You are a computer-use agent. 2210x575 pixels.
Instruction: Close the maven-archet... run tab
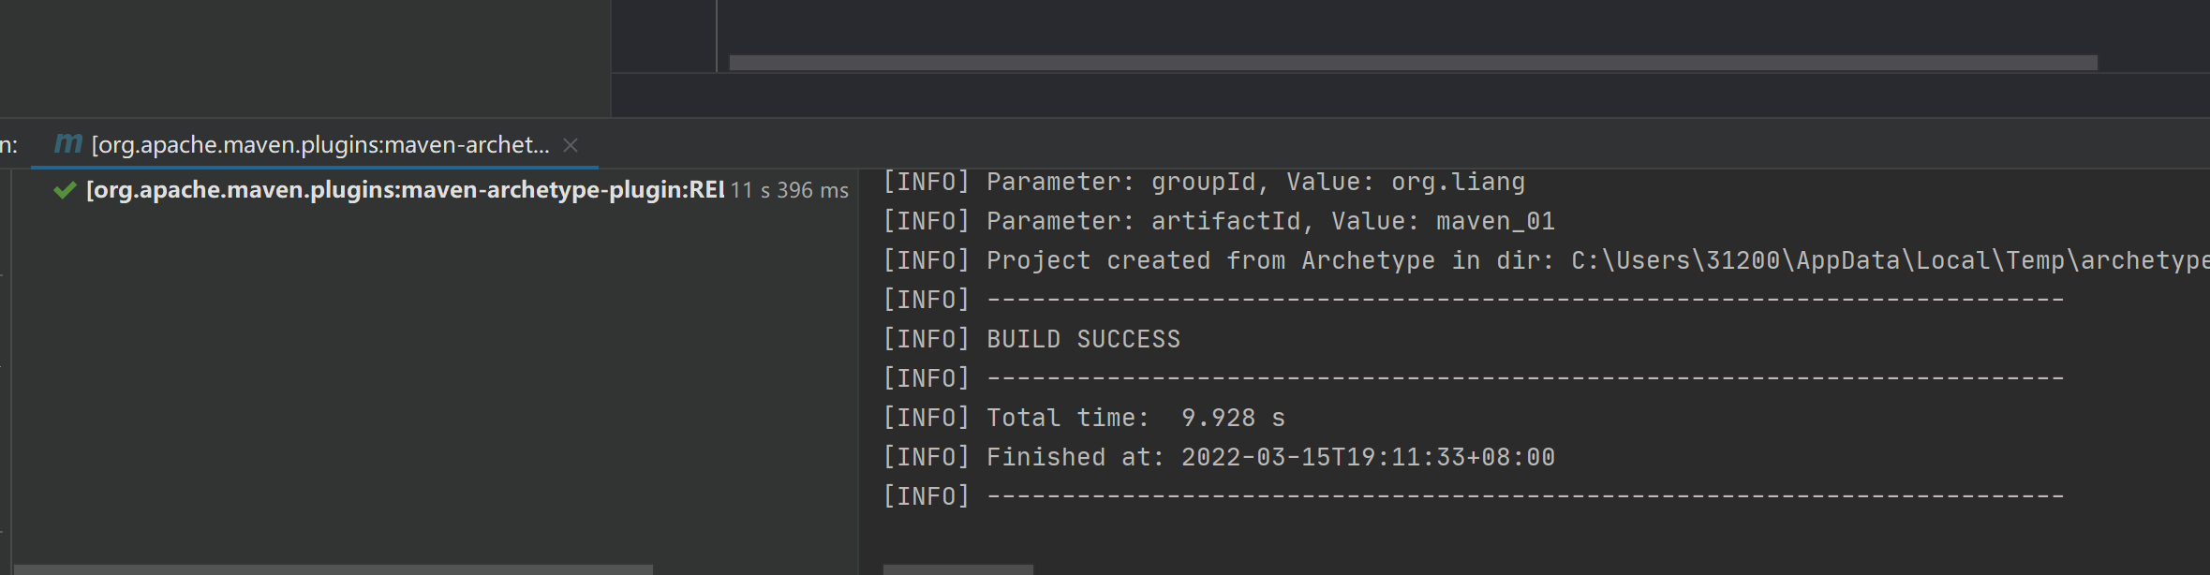571,145
